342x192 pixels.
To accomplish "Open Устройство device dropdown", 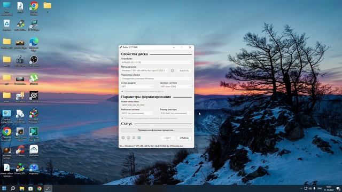I will click(157, 62).
